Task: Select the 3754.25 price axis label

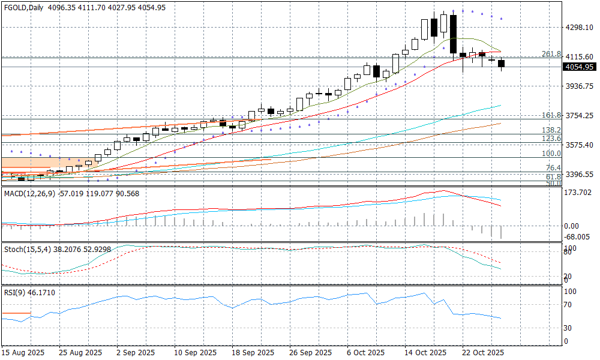Action: point(580,116)
